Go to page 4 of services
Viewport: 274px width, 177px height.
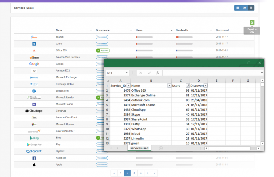(x=141, y=173)
